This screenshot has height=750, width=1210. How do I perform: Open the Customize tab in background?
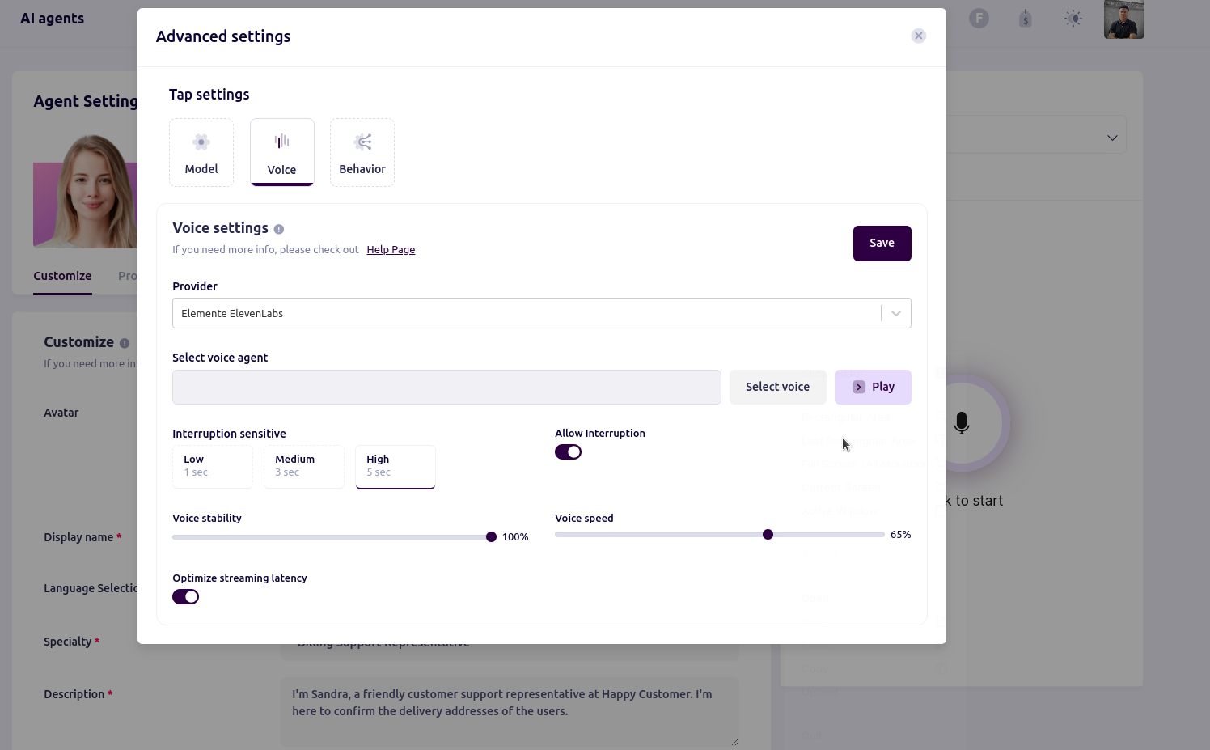[62, 276]
